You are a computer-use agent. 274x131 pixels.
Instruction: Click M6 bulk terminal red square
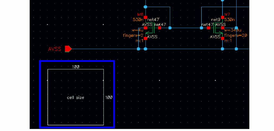point(145,28)
